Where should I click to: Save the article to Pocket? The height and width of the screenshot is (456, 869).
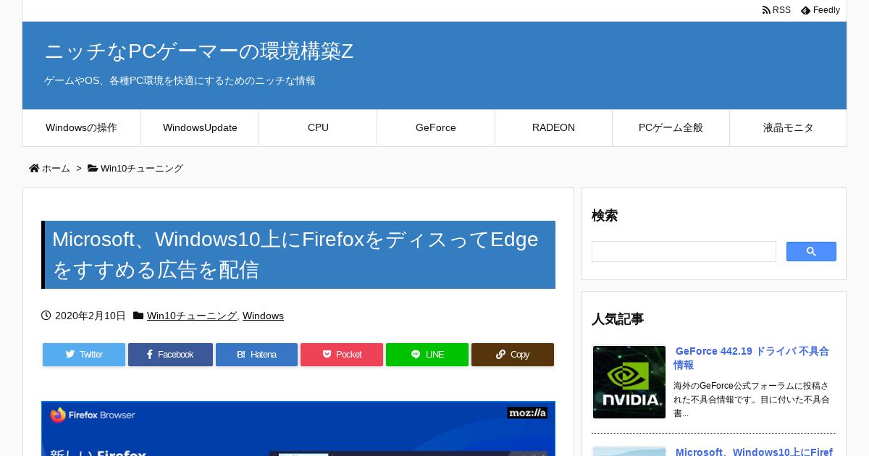click(x=342, y=355)
